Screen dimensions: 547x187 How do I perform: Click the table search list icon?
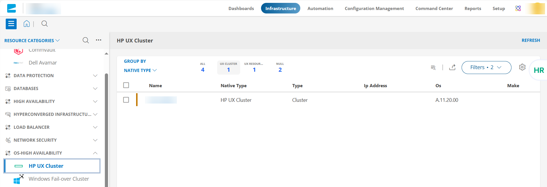pyautogui.click(x=433, y=67)
